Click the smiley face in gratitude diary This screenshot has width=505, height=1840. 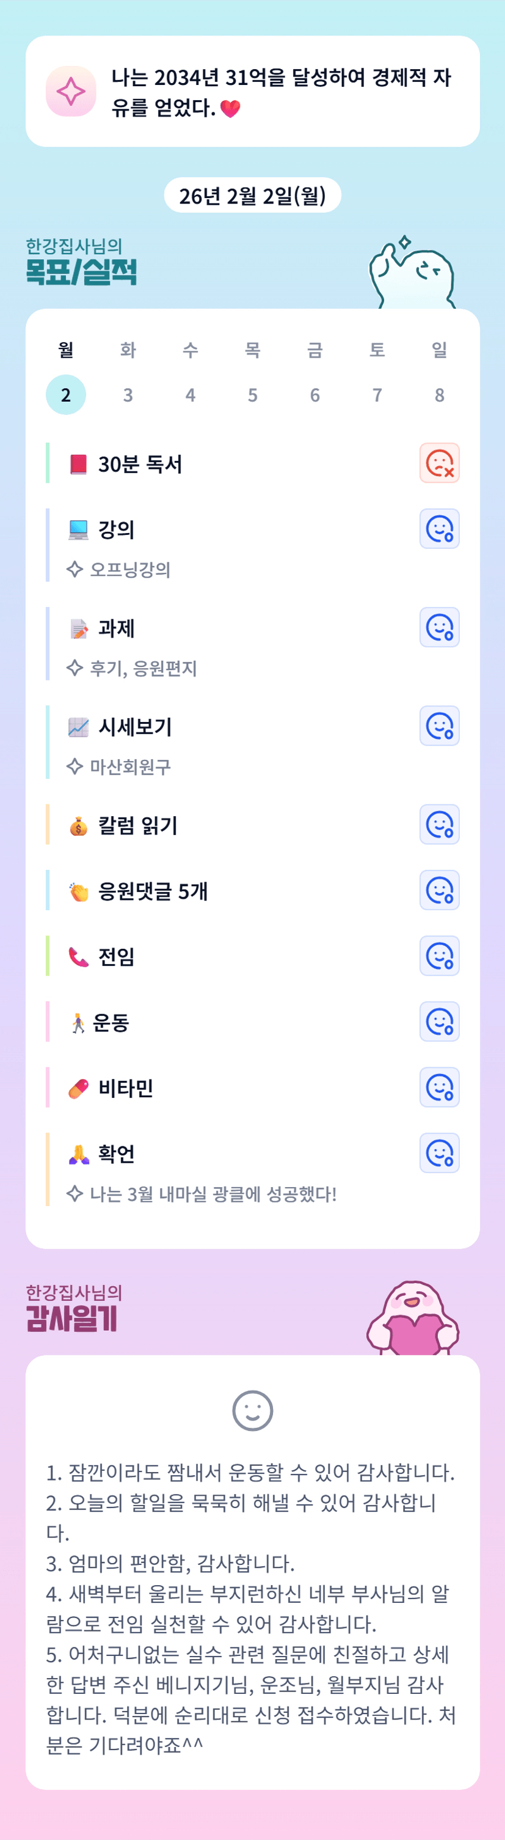tap(253, 1411)
